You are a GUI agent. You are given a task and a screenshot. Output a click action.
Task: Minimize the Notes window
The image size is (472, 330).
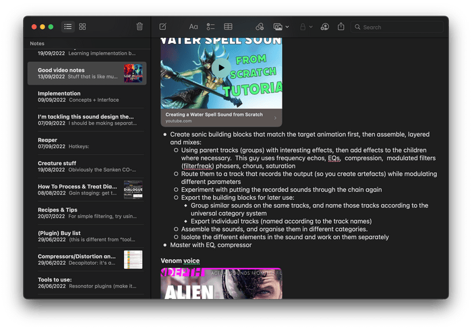click(x=42, y=27)
